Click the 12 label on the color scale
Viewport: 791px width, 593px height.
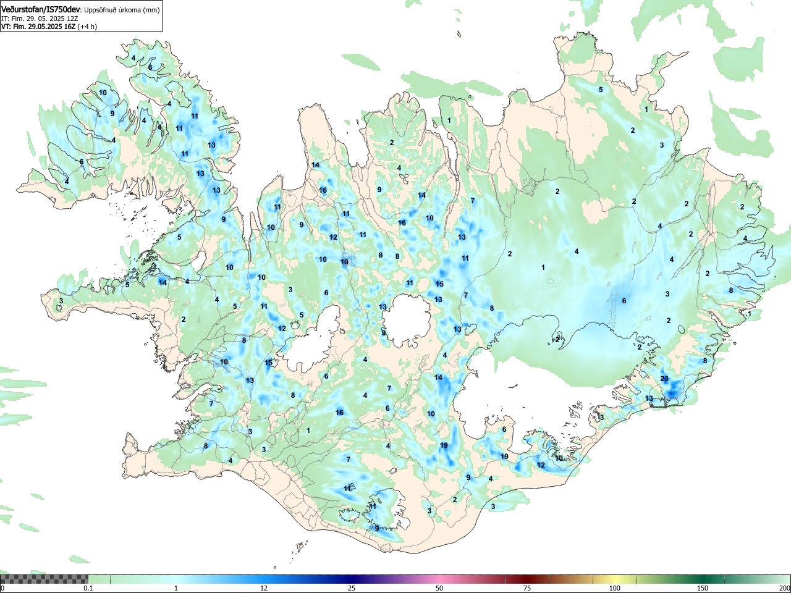pos(264,588)
